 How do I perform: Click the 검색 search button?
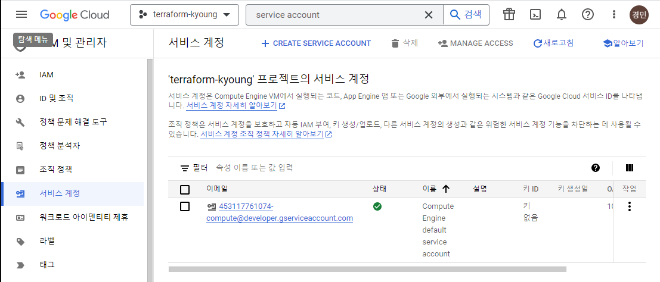point(466,15)
